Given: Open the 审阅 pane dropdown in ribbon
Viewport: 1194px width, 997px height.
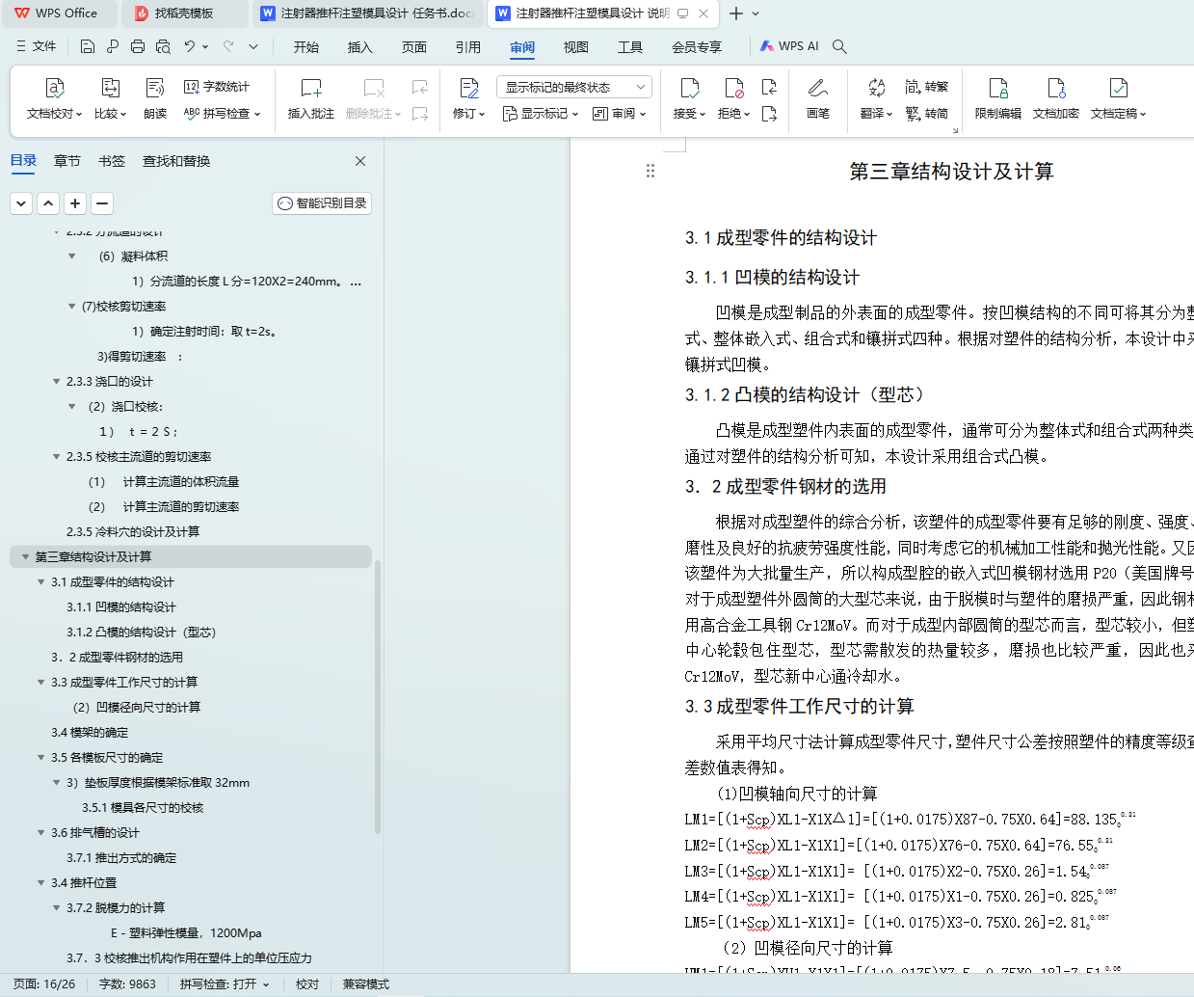Looking at the screenshot, I should (619, 114).
